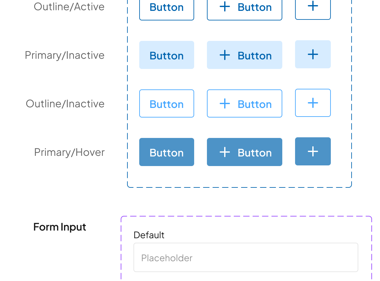Click the Primary/Inactive plus Button with icon

244,55
